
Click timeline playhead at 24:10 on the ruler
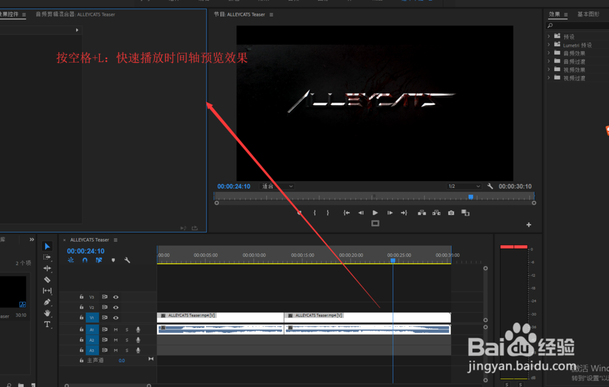click(x=393, y=261)
